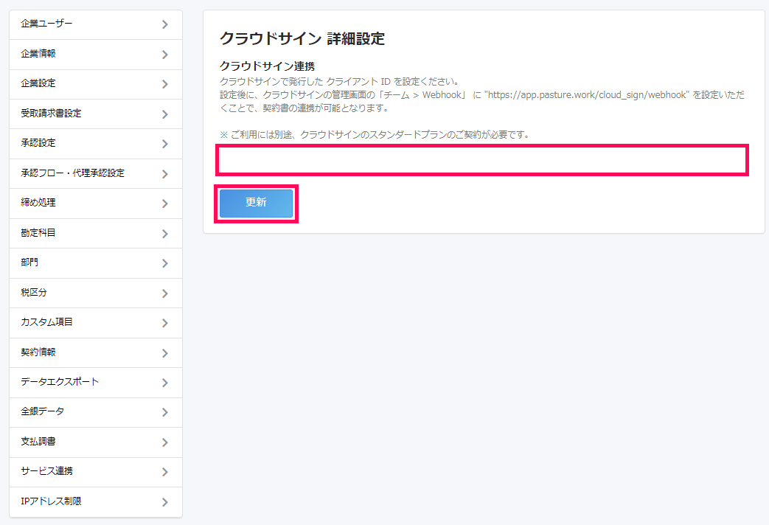The image size is (769, 525).
Task: Click the chevron next to カスタム項目
Action: click(x=165, y=323)
